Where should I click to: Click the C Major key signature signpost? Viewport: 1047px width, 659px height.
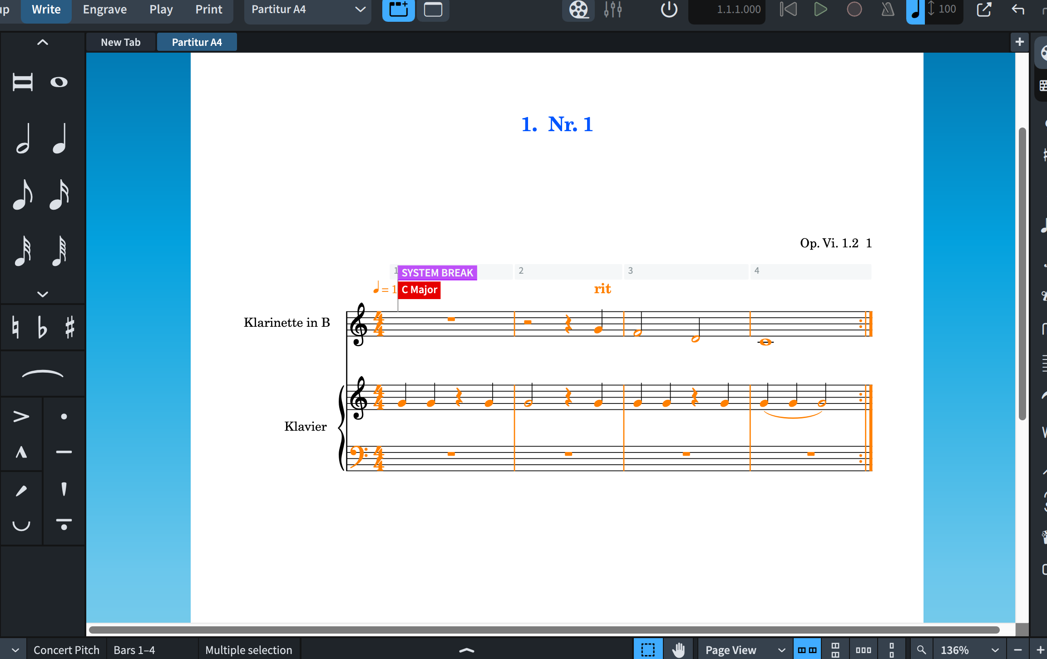point(419,290)
